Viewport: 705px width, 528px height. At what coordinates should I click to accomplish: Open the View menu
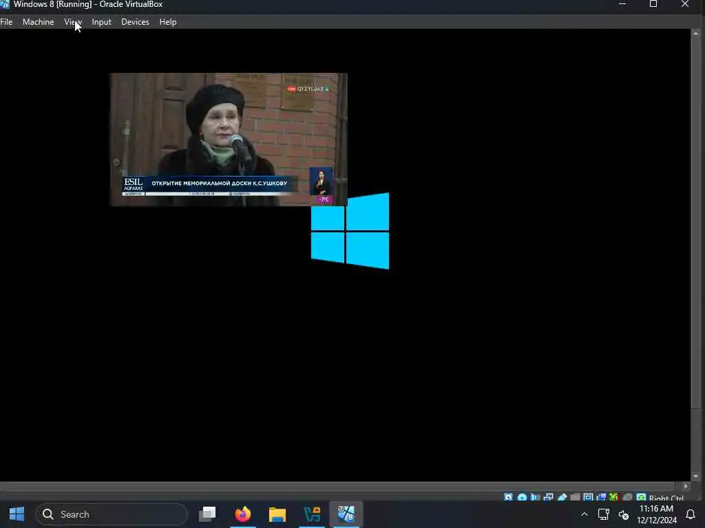[72, 21]
